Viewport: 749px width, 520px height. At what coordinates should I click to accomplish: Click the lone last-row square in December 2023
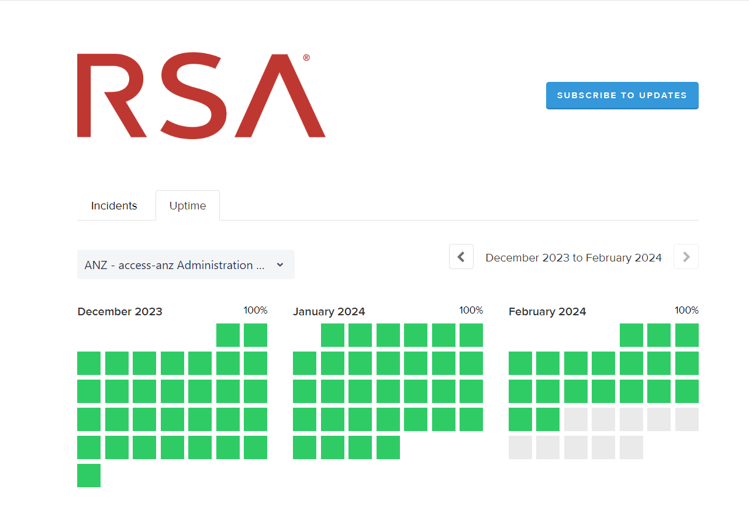[x=89, y=476]
